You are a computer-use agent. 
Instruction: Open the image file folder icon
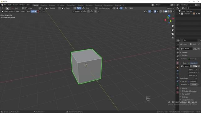[x=196, y=66]
